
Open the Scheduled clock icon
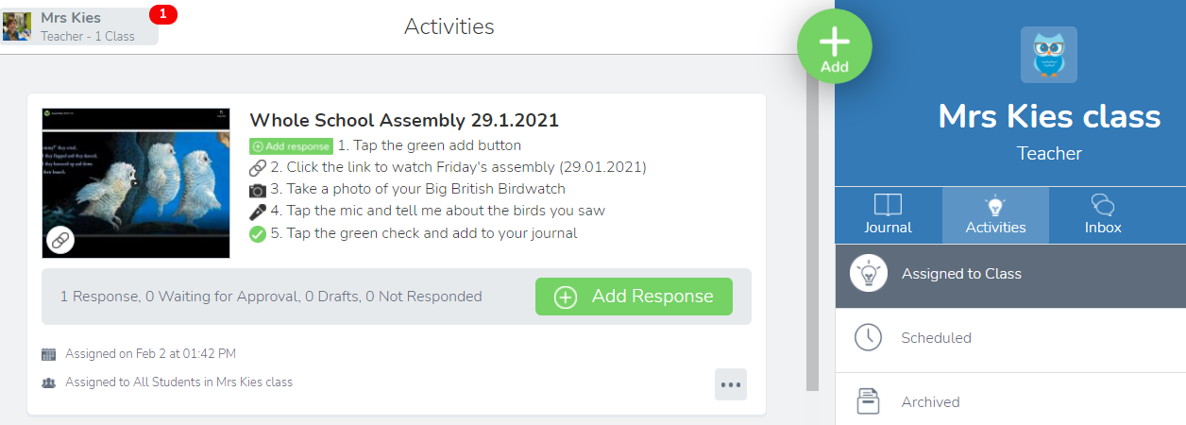coord(868,338)
